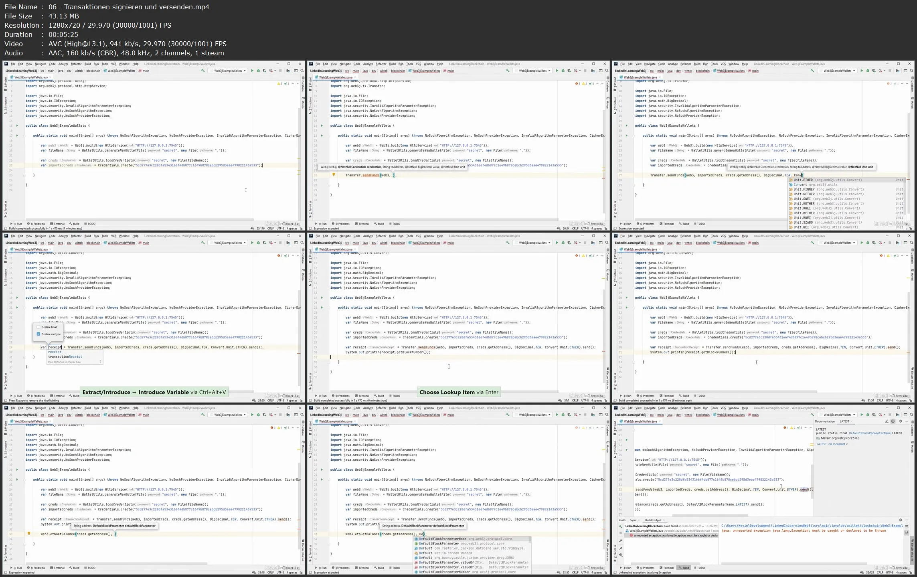Click the yellow intention bulb next to web3.ethGetBalance at caret 33:48
Image resolution: width=917 pixels, height=577 pixels.
[29, 534]
